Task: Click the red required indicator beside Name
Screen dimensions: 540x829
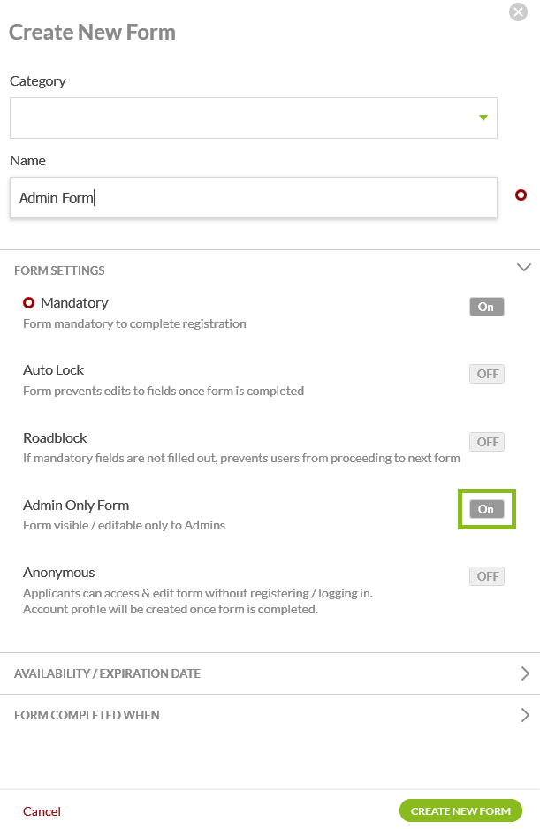Action: (521, 195)
